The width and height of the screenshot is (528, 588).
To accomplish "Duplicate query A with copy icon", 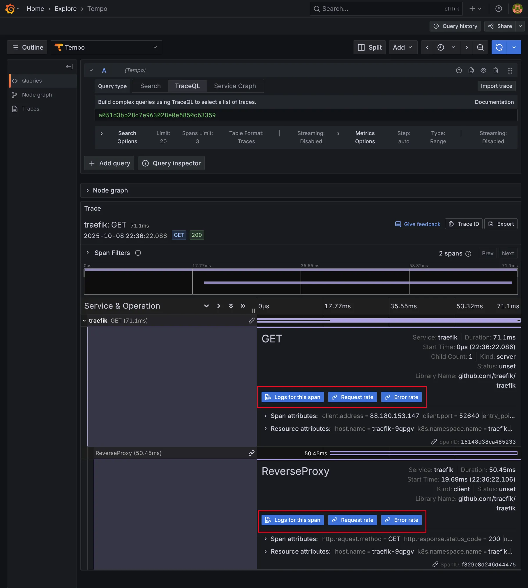I will pos(471,70).
